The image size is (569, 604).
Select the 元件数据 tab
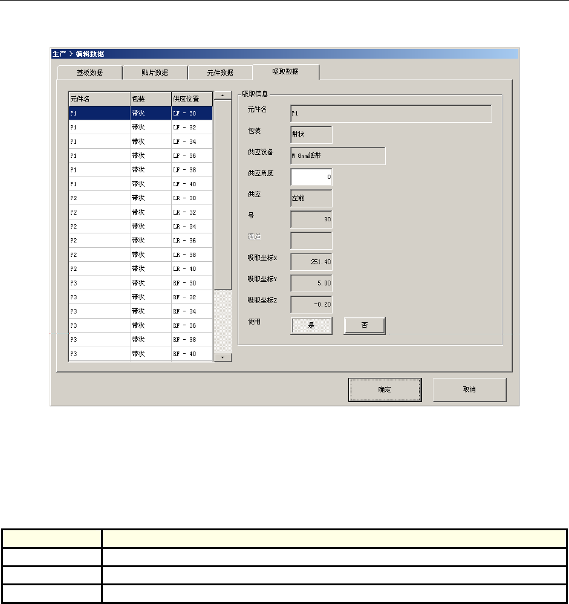pos(220,73)
